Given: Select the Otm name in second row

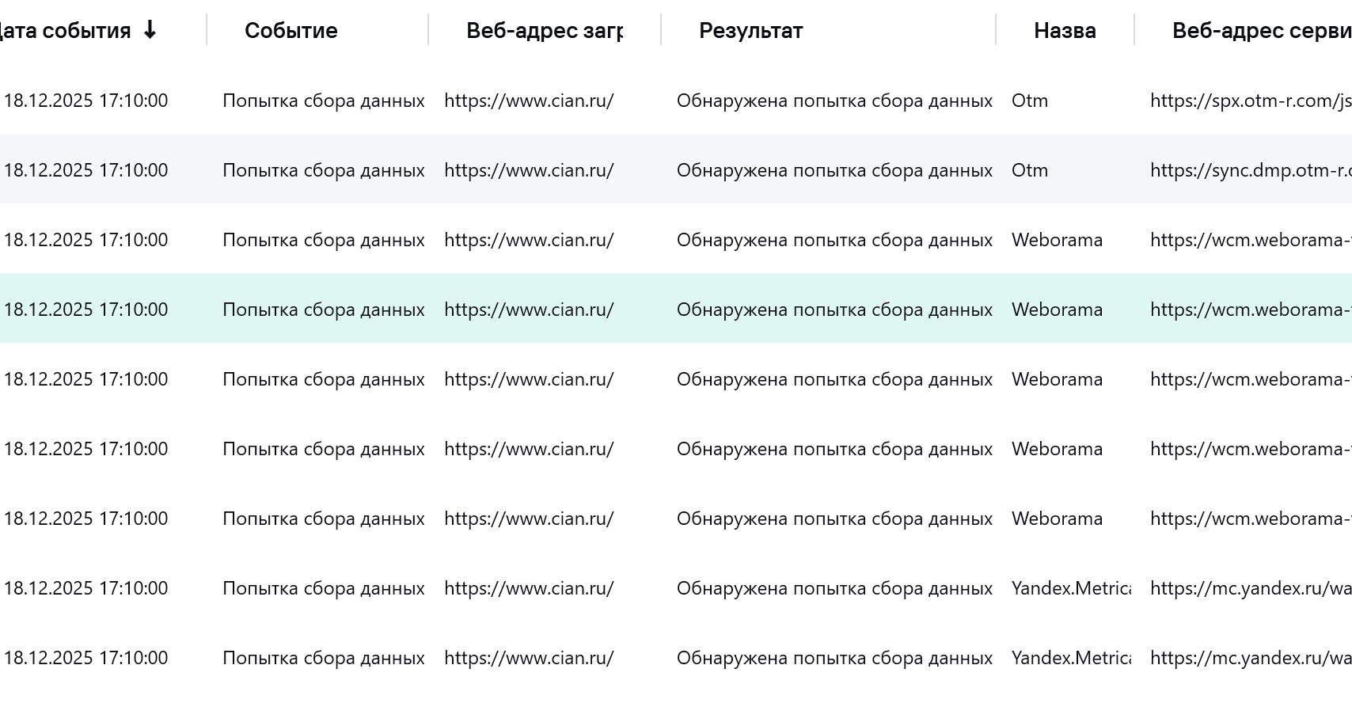Looking at the screenshot, I should coord(1030,170).
